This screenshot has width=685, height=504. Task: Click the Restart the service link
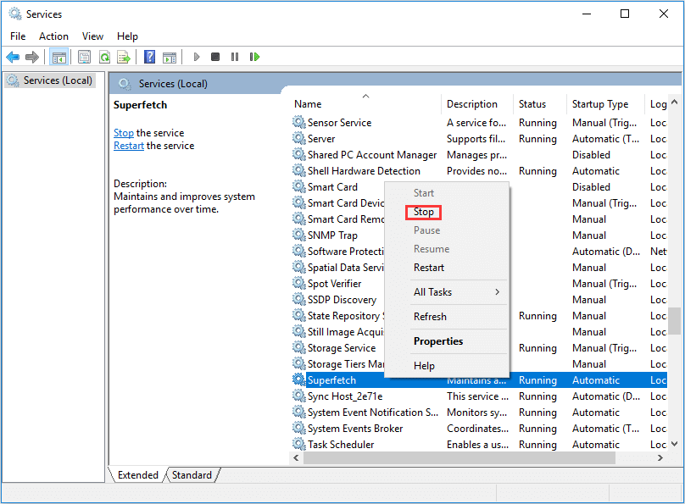click(x=128, y=145)
